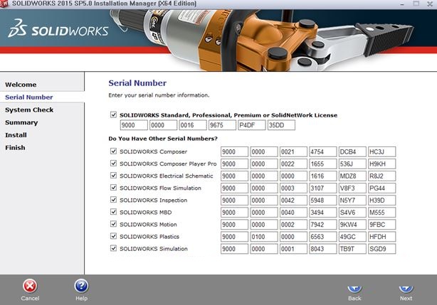Click Inspection field H39D

[381, 200]
